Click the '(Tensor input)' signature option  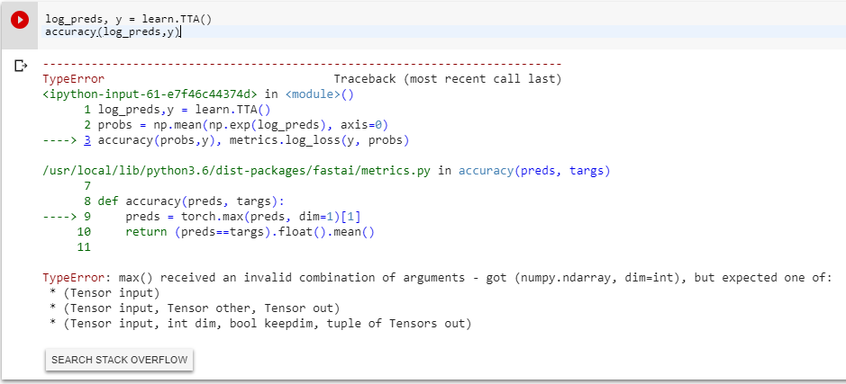coord(108,293)
